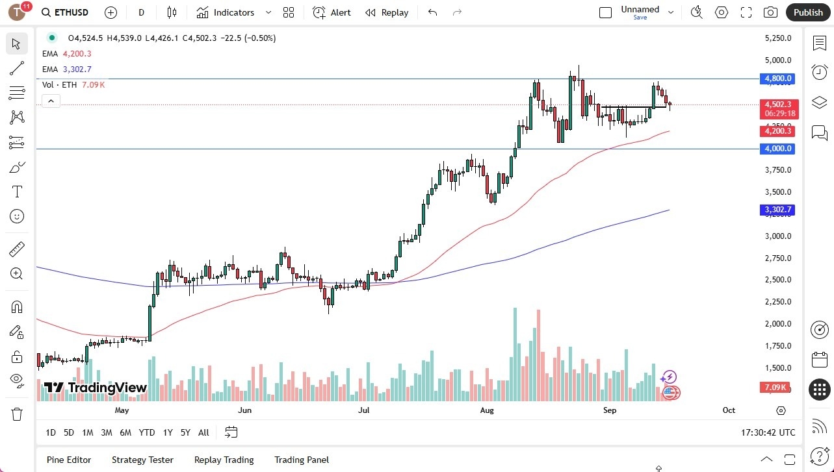Open chart settings via the gear icon

point(721,12)
